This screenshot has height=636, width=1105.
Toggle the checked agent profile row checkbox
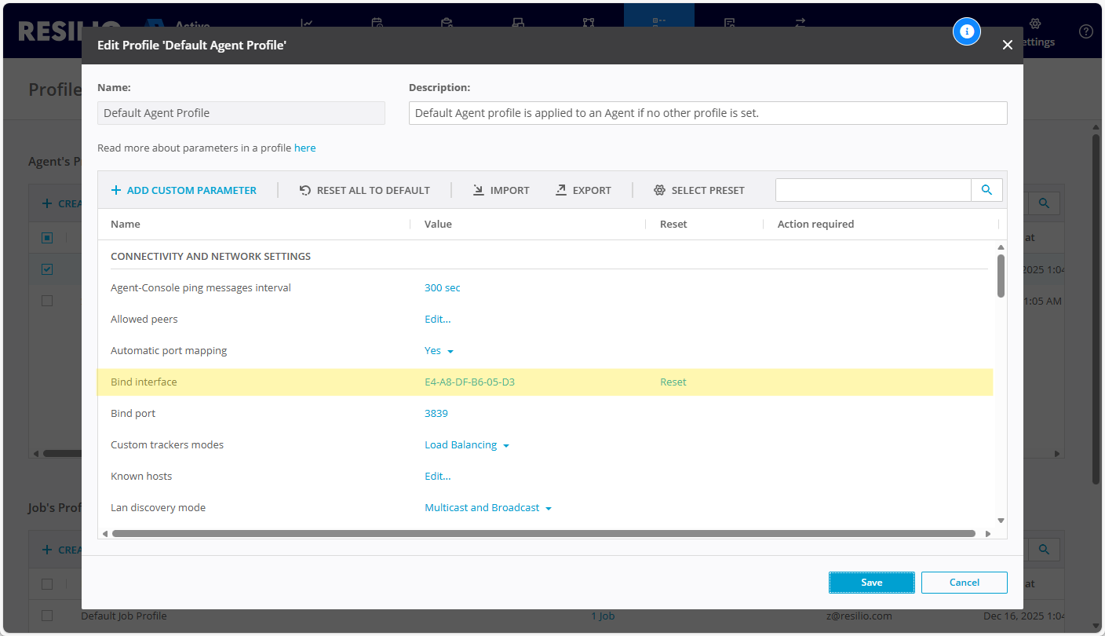47,269
